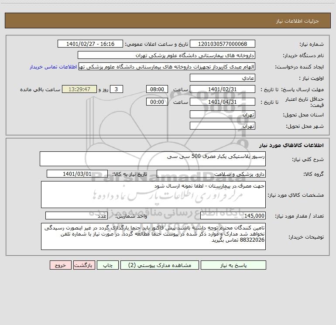Click price validity date 1401/04/31
This screenshot has height=325, width=336.
(x=223, y=102)
